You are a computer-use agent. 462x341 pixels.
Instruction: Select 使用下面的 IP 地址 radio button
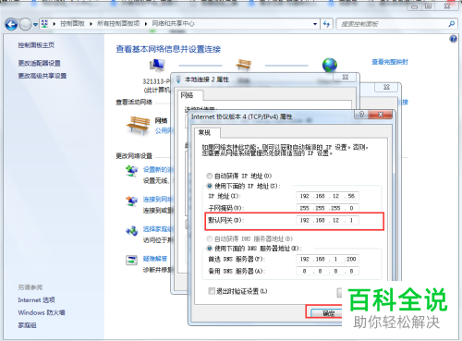click(x=210, y=186)
